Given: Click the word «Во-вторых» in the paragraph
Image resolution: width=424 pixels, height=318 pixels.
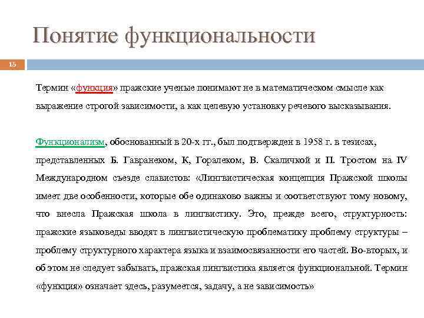Looking at the screenshot, I should 374,250.
